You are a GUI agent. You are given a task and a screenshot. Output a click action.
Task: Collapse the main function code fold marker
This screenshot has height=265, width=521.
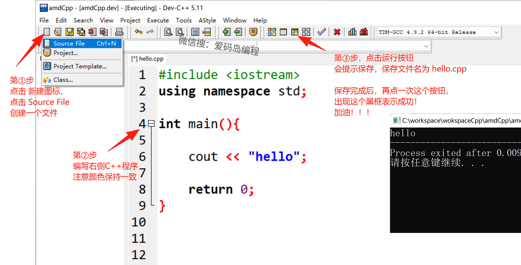pyautogui.click(x=151, y=124)
